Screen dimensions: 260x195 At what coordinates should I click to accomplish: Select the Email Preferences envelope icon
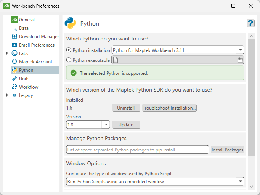[x=14, y=45]
